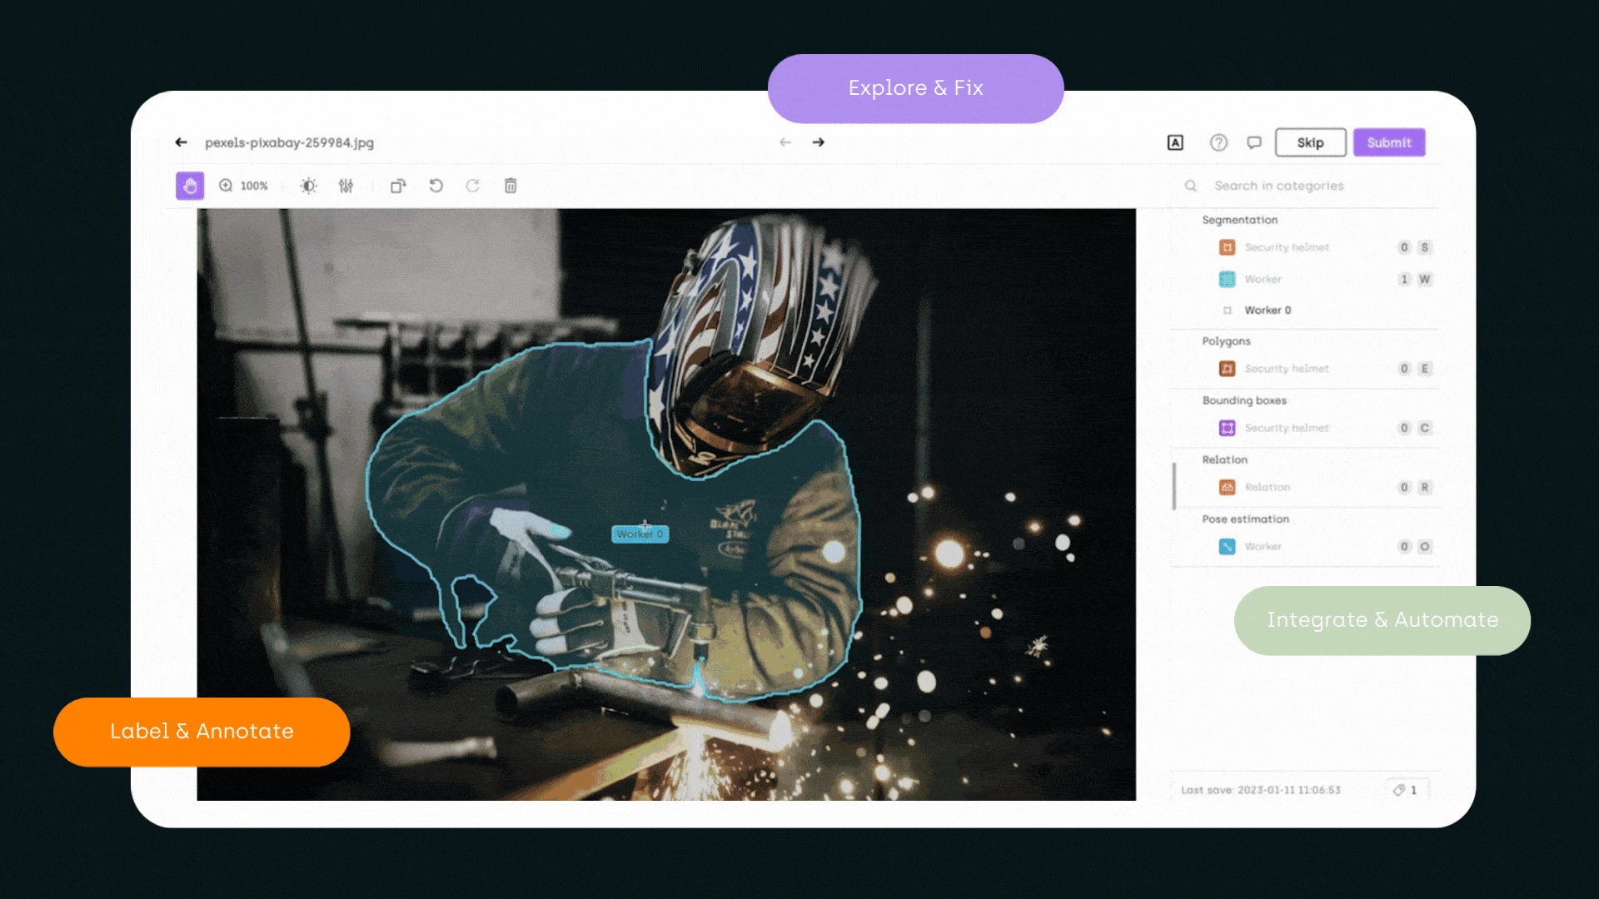Image resolution: width=1599 pixels, height=899 pixels.
Task: Open the brightness adjustment tool
Action: pos(308,186)
